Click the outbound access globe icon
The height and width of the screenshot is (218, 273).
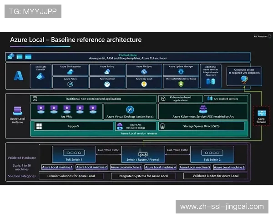(244, 79)
